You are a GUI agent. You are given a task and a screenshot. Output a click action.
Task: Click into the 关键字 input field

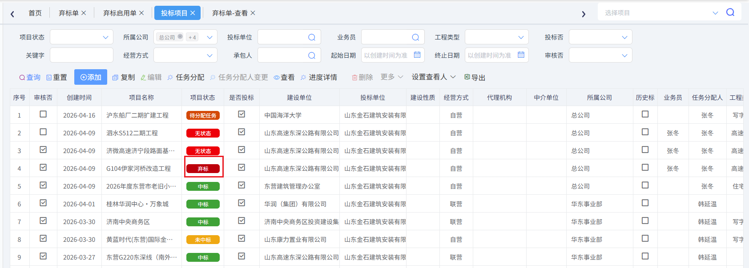point(81,55)
